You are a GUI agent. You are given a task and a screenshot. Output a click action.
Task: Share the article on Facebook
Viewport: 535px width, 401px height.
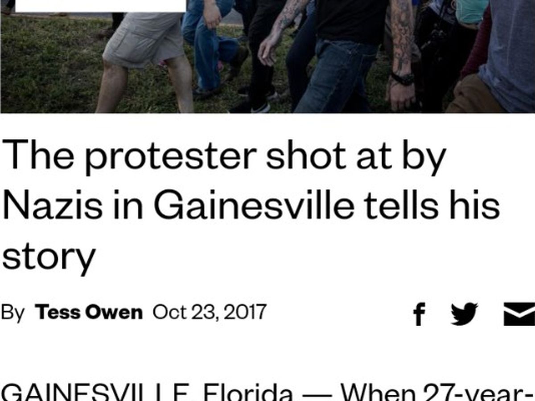click(x=419, y=313)
